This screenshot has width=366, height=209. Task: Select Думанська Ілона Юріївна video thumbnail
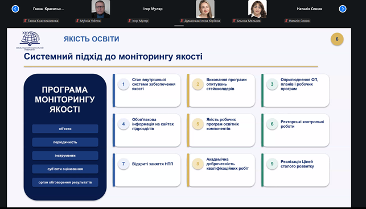tap(205, 9)
